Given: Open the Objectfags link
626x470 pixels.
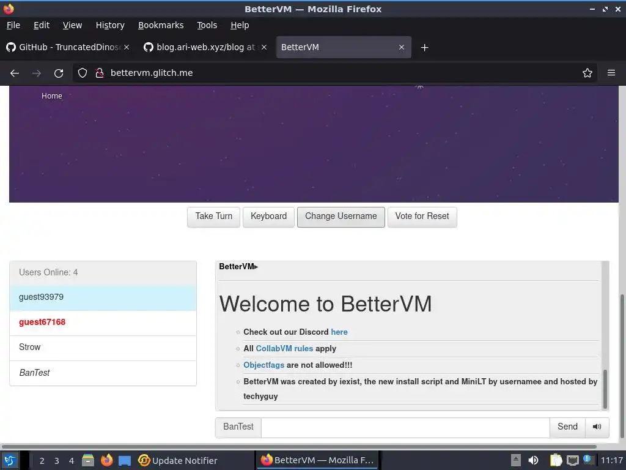Looking at the screenshot, I should click(264, 365).
